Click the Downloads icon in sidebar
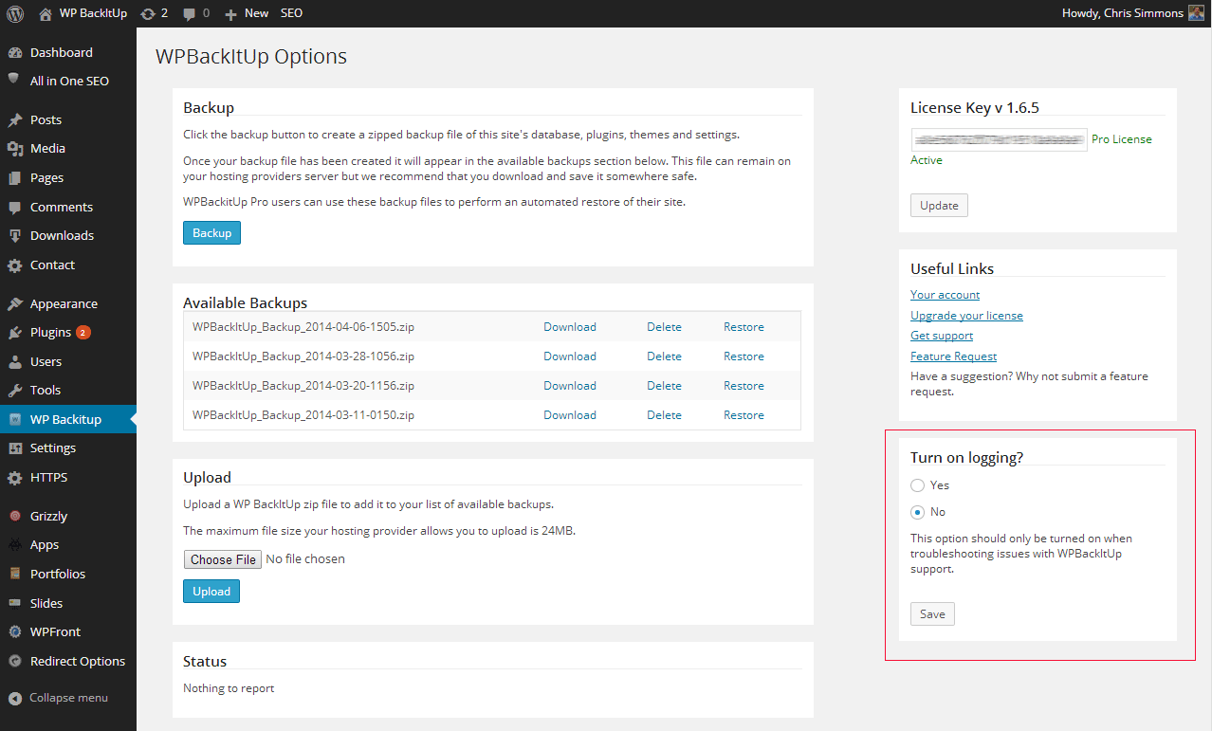 [x=14, y=235]
